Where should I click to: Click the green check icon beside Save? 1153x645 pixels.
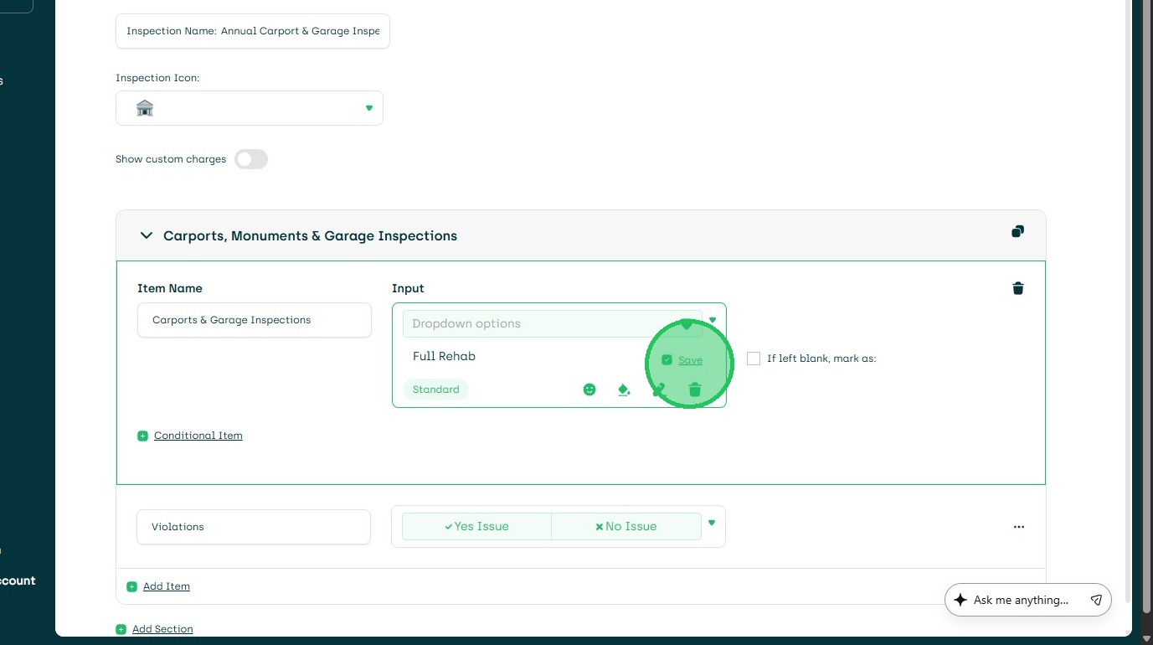tap(667, 360)
